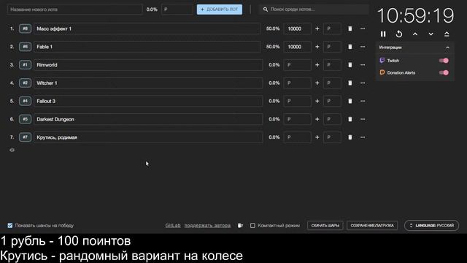This screenshot has width=467, height=263.
Task: Open more options for Darkest Dungeon
Action: tap(363, 119)
